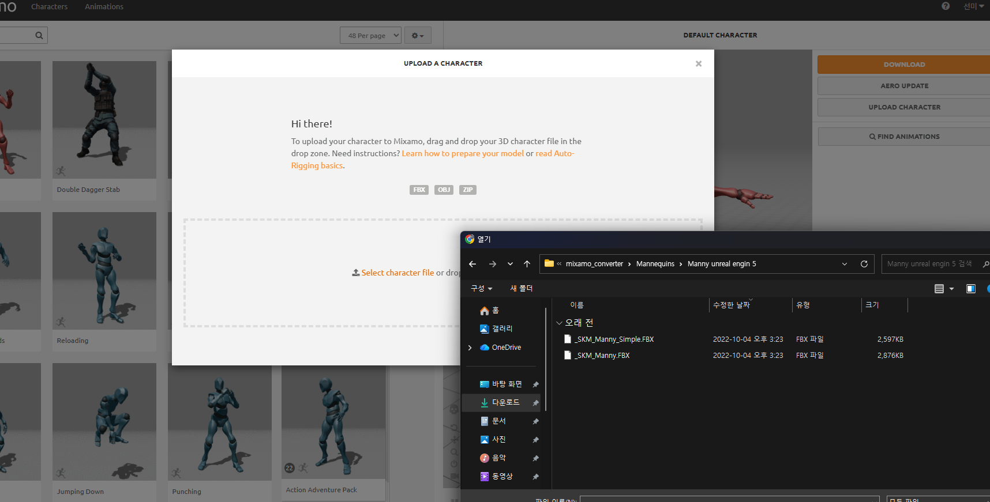Image resolution: width=990 pixels, height=502 pixels.
Task: Click Mannequins in the address path
Action: click(x=655, y=264)
